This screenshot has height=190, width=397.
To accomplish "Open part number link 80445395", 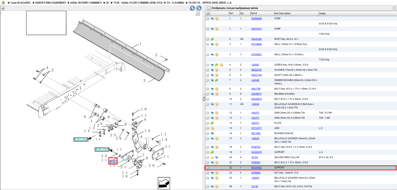I will (x=256, y=39).
